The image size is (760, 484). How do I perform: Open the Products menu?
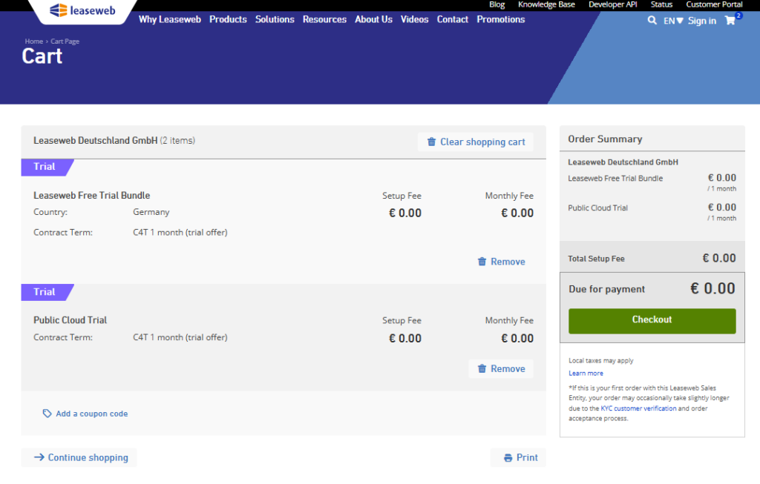click(228, 19)
